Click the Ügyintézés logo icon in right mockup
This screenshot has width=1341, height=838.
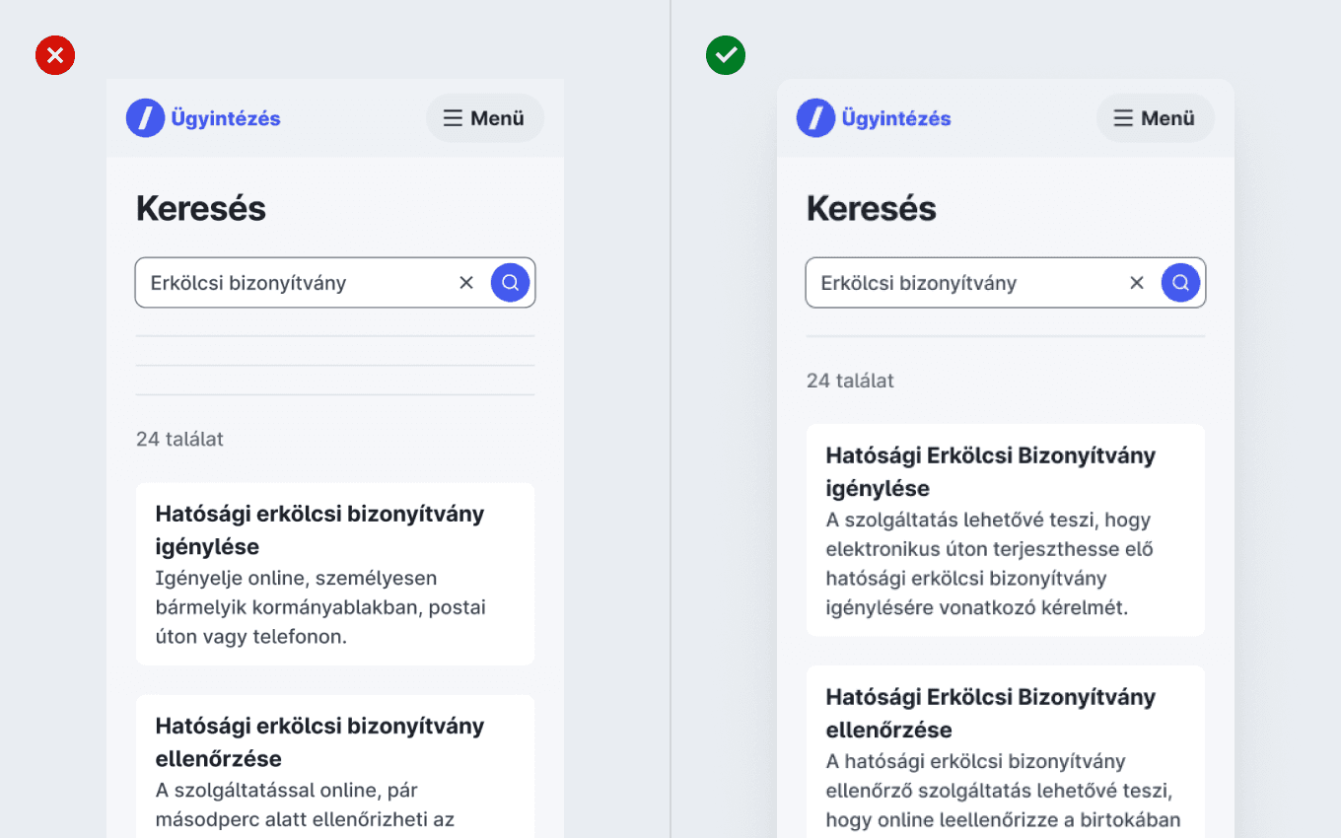pyautogui.click(x=815, y=118)
